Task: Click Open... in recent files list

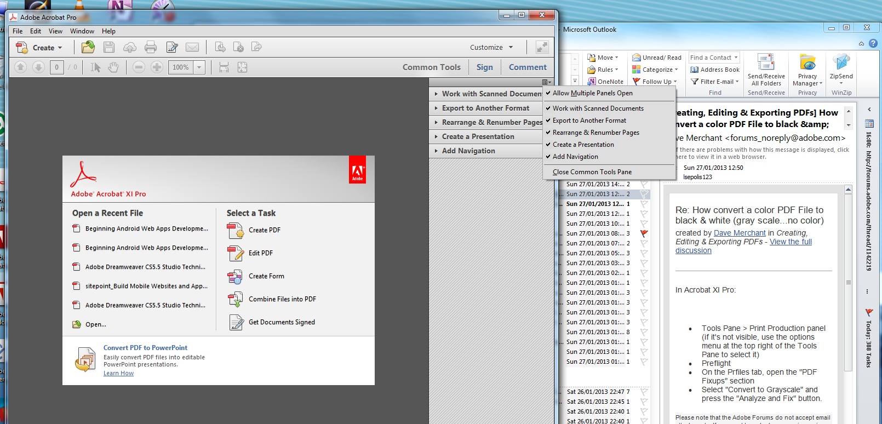Action: pos(96,325)
